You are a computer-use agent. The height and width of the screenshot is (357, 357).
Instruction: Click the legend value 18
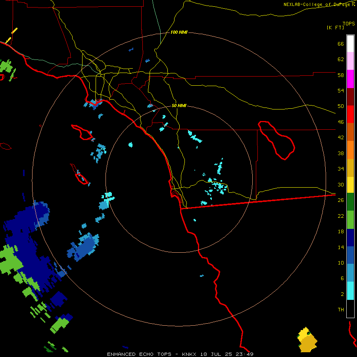coord(341,232)
